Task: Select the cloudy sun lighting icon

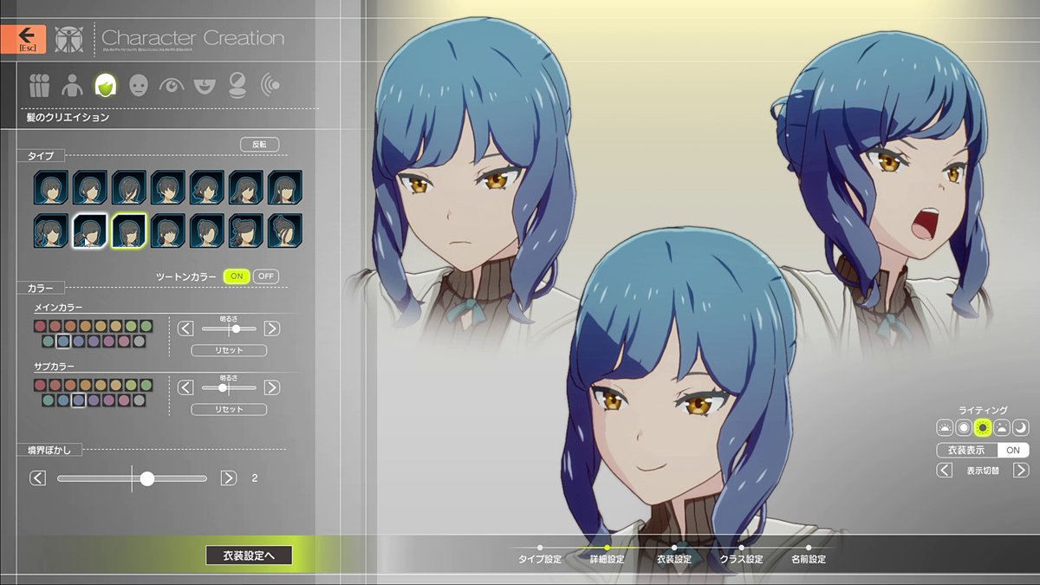Action: pyautogui.click(x=1002, y=426)
